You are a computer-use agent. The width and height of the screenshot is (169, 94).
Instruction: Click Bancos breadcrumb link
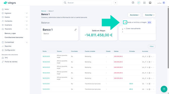(x=44, y=11)
